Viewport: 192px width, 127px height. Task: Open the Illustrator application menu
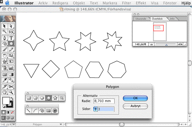(x=24, y=3)
